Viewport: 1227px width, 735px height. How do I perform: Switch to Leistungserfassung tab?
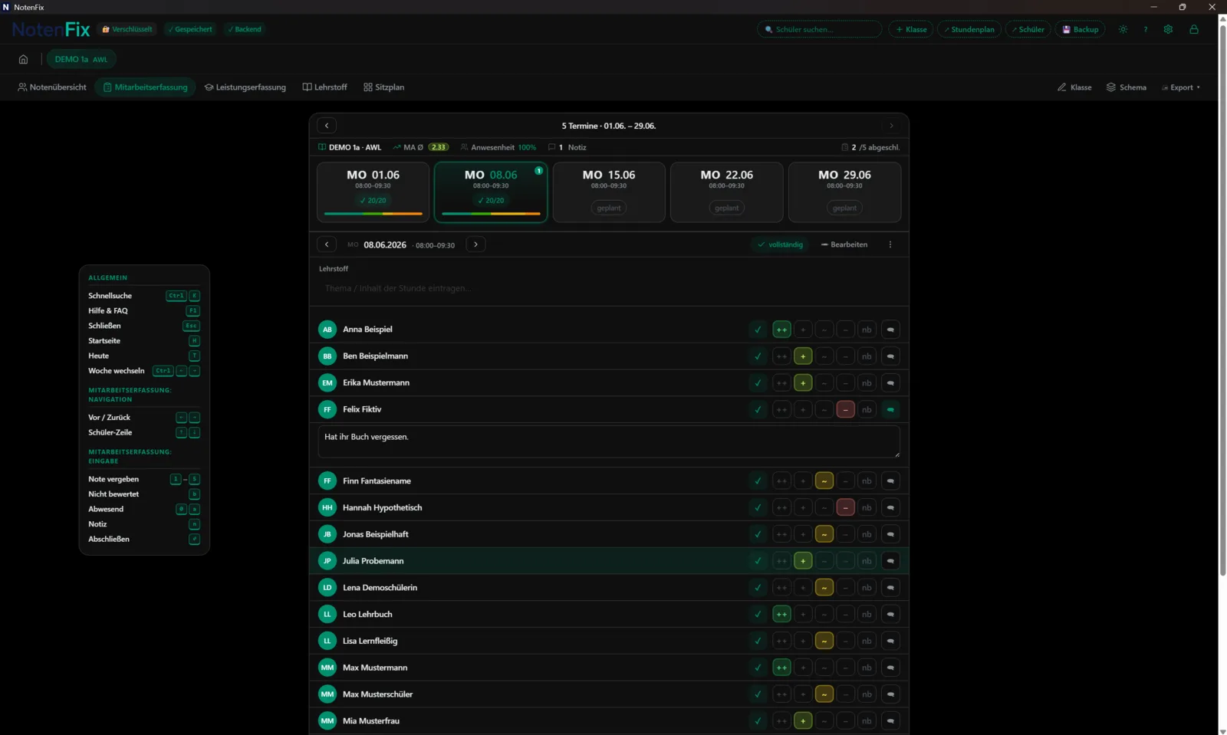pyautogui.click(x=245, y=87)
